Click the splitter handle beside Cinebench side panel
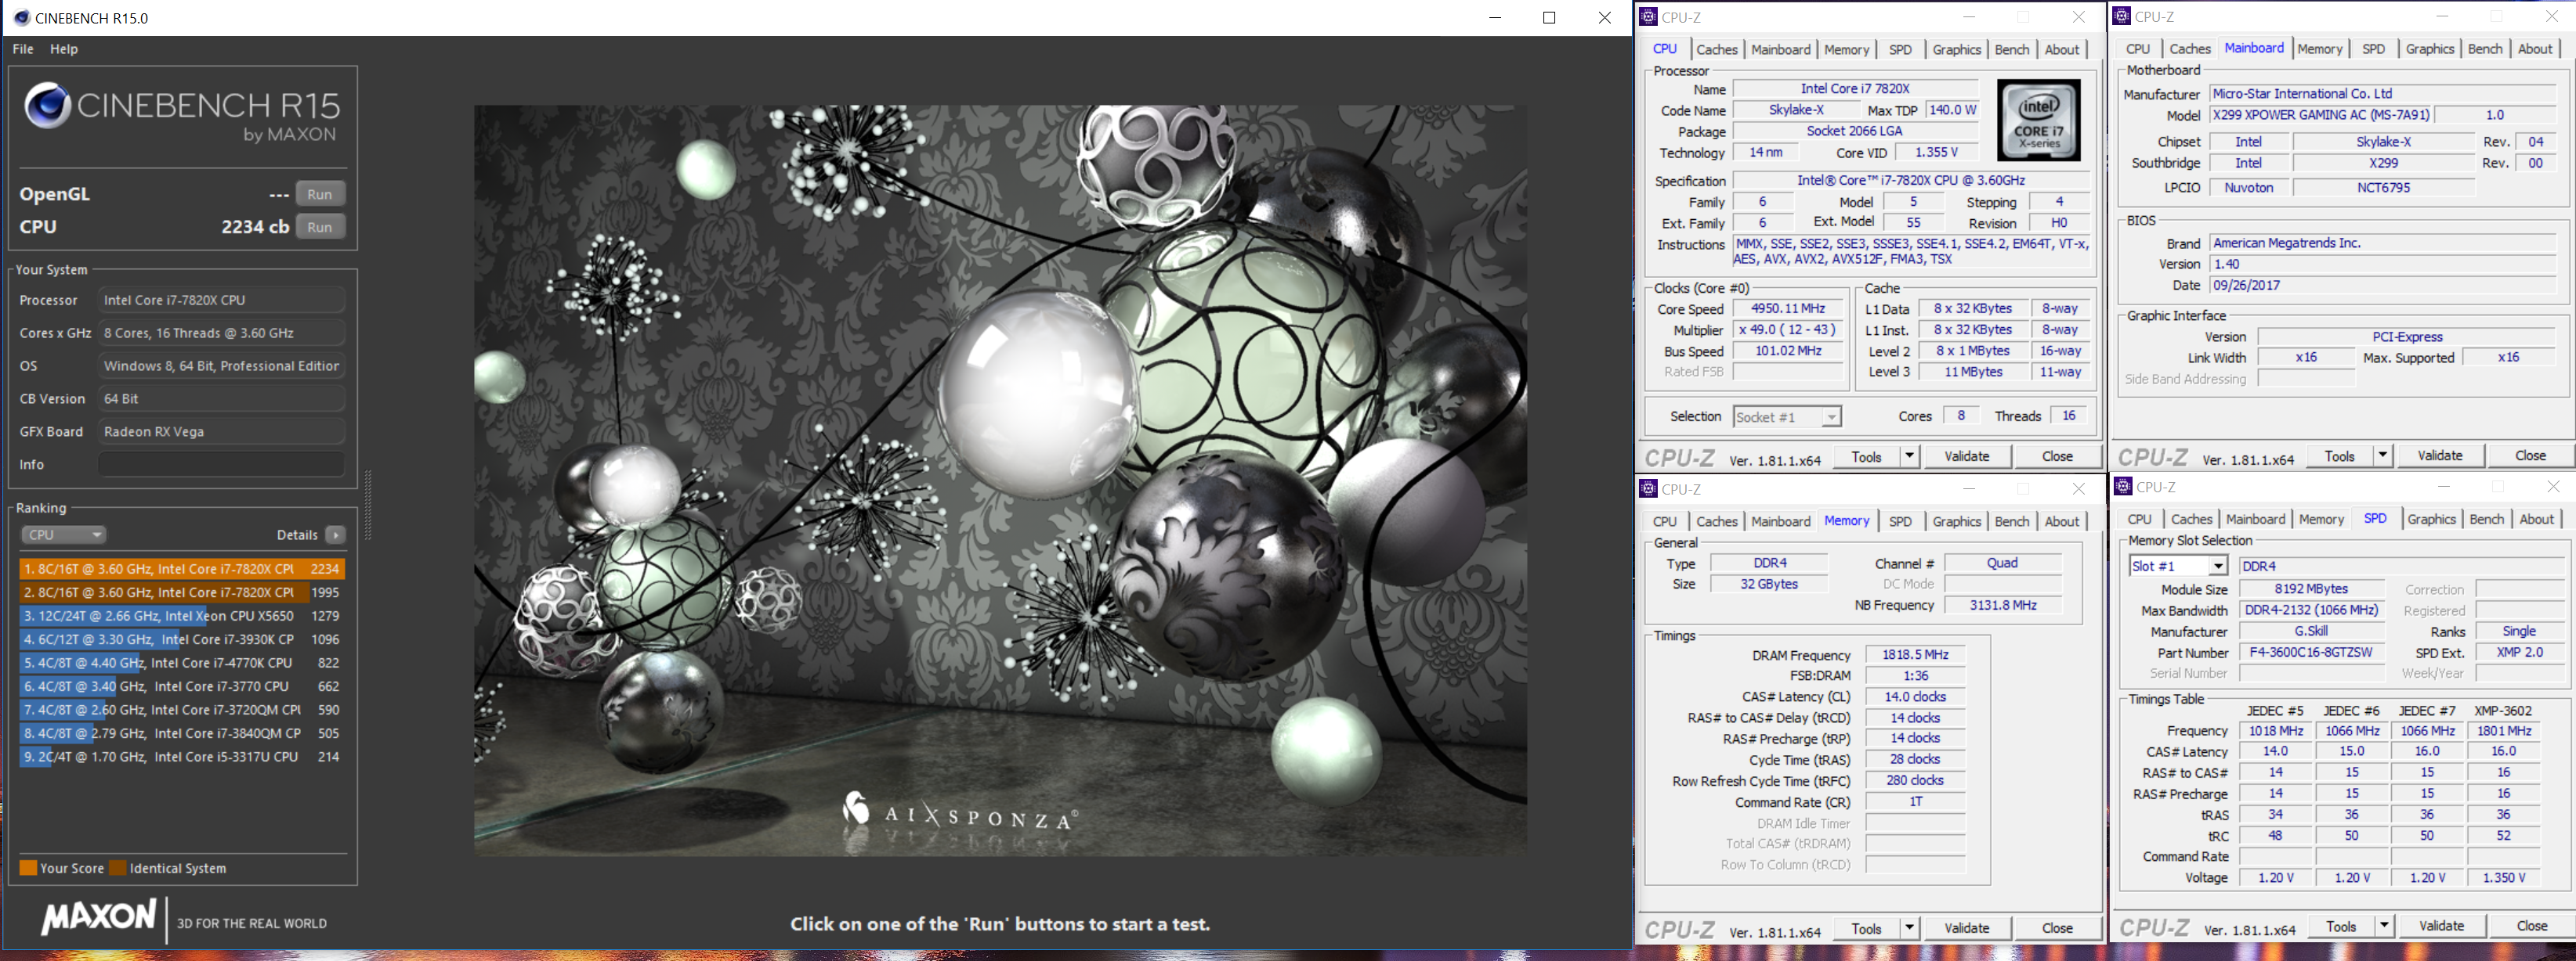Viewport: 2576px width, 961px height. click(368, 505)
